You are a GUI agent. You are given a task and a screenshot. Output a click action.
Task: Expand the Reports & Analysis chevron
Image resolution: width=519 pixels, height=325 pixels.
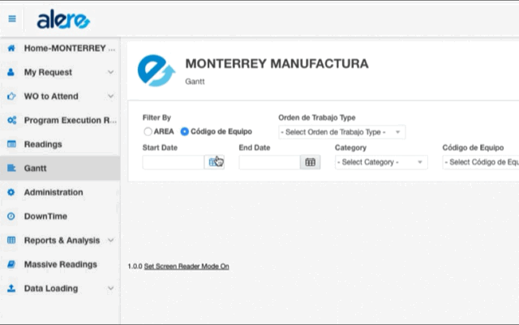click(111, 240)
